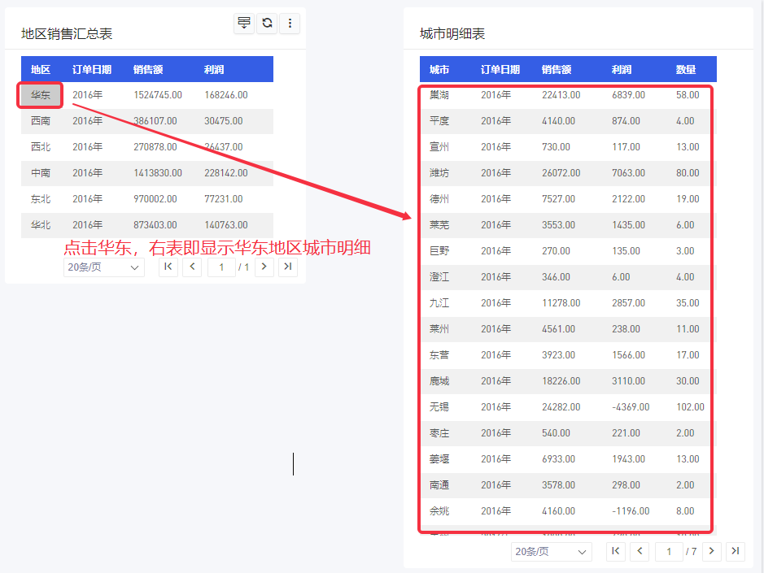The image size is (764, 573).
Task: Open the 20条/页 dropdown under the city detail table
Action: coord(551,551)
